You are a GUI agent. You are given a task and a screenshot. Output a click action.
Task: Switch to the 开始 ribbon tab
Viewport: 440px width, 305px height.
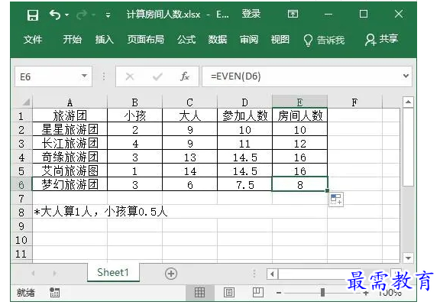coord(72,39)
